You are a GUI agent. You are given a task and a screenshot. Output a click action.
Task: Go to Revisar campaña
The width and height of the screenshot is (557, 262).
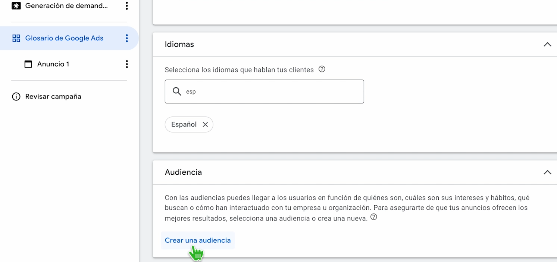[x=53, y=97]
